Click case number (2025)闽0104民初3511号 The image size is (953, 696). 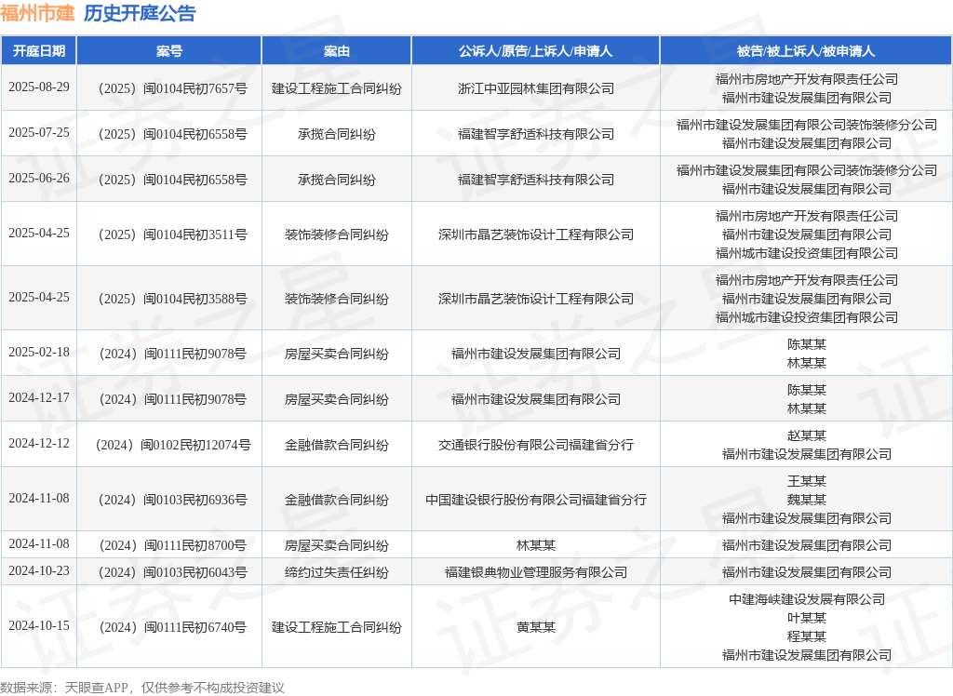(x=171, y=234)
